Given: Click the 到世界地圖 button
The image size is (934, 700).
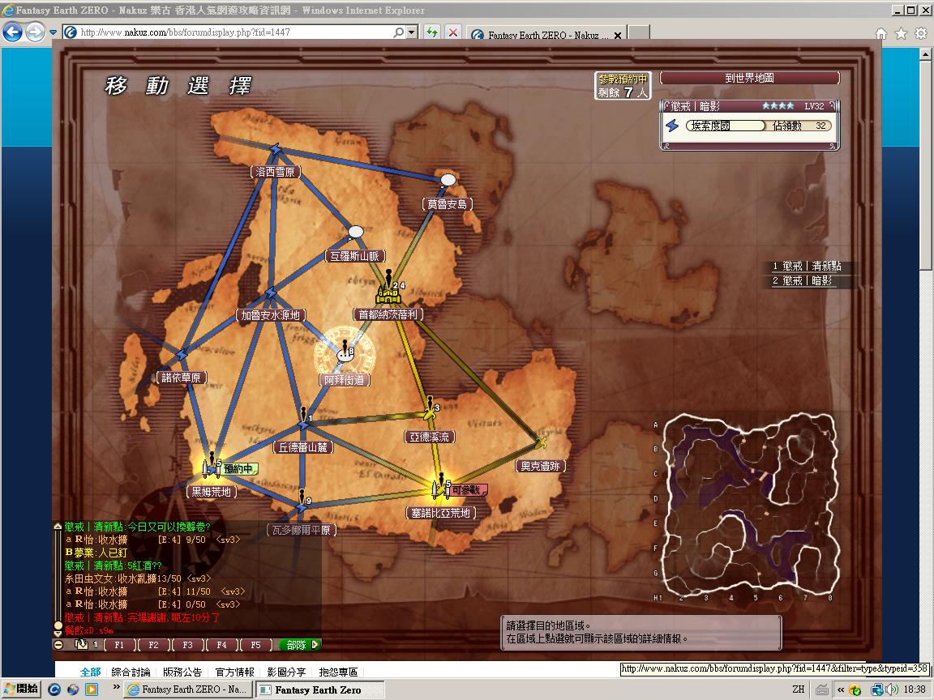Looking at the screenshot, I should point(749,79).
